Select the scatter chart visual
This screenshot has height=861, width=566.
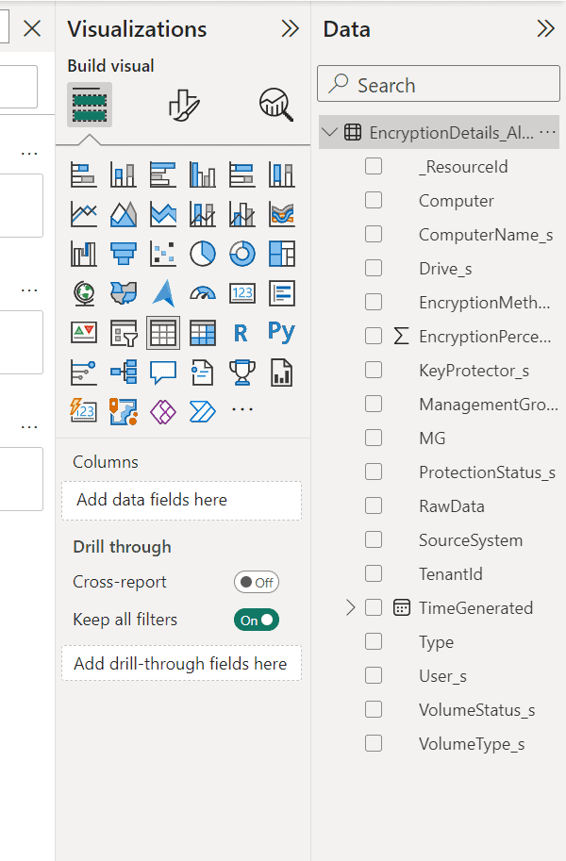point(163,253)
